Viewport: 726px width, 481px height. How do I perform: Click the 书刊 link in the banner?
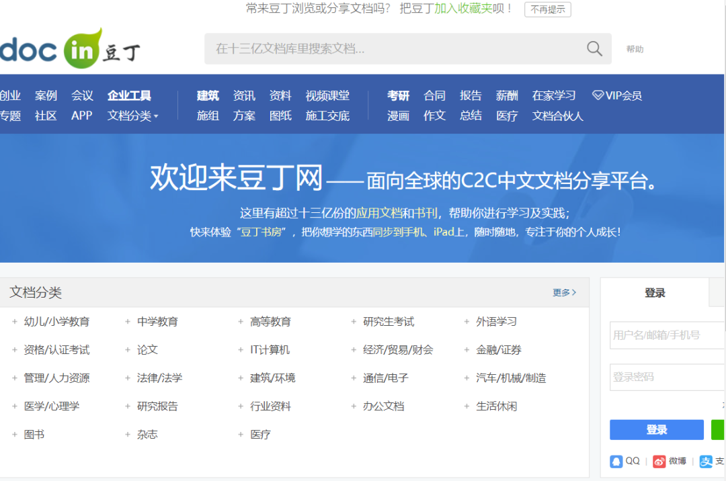pos(425,213)
